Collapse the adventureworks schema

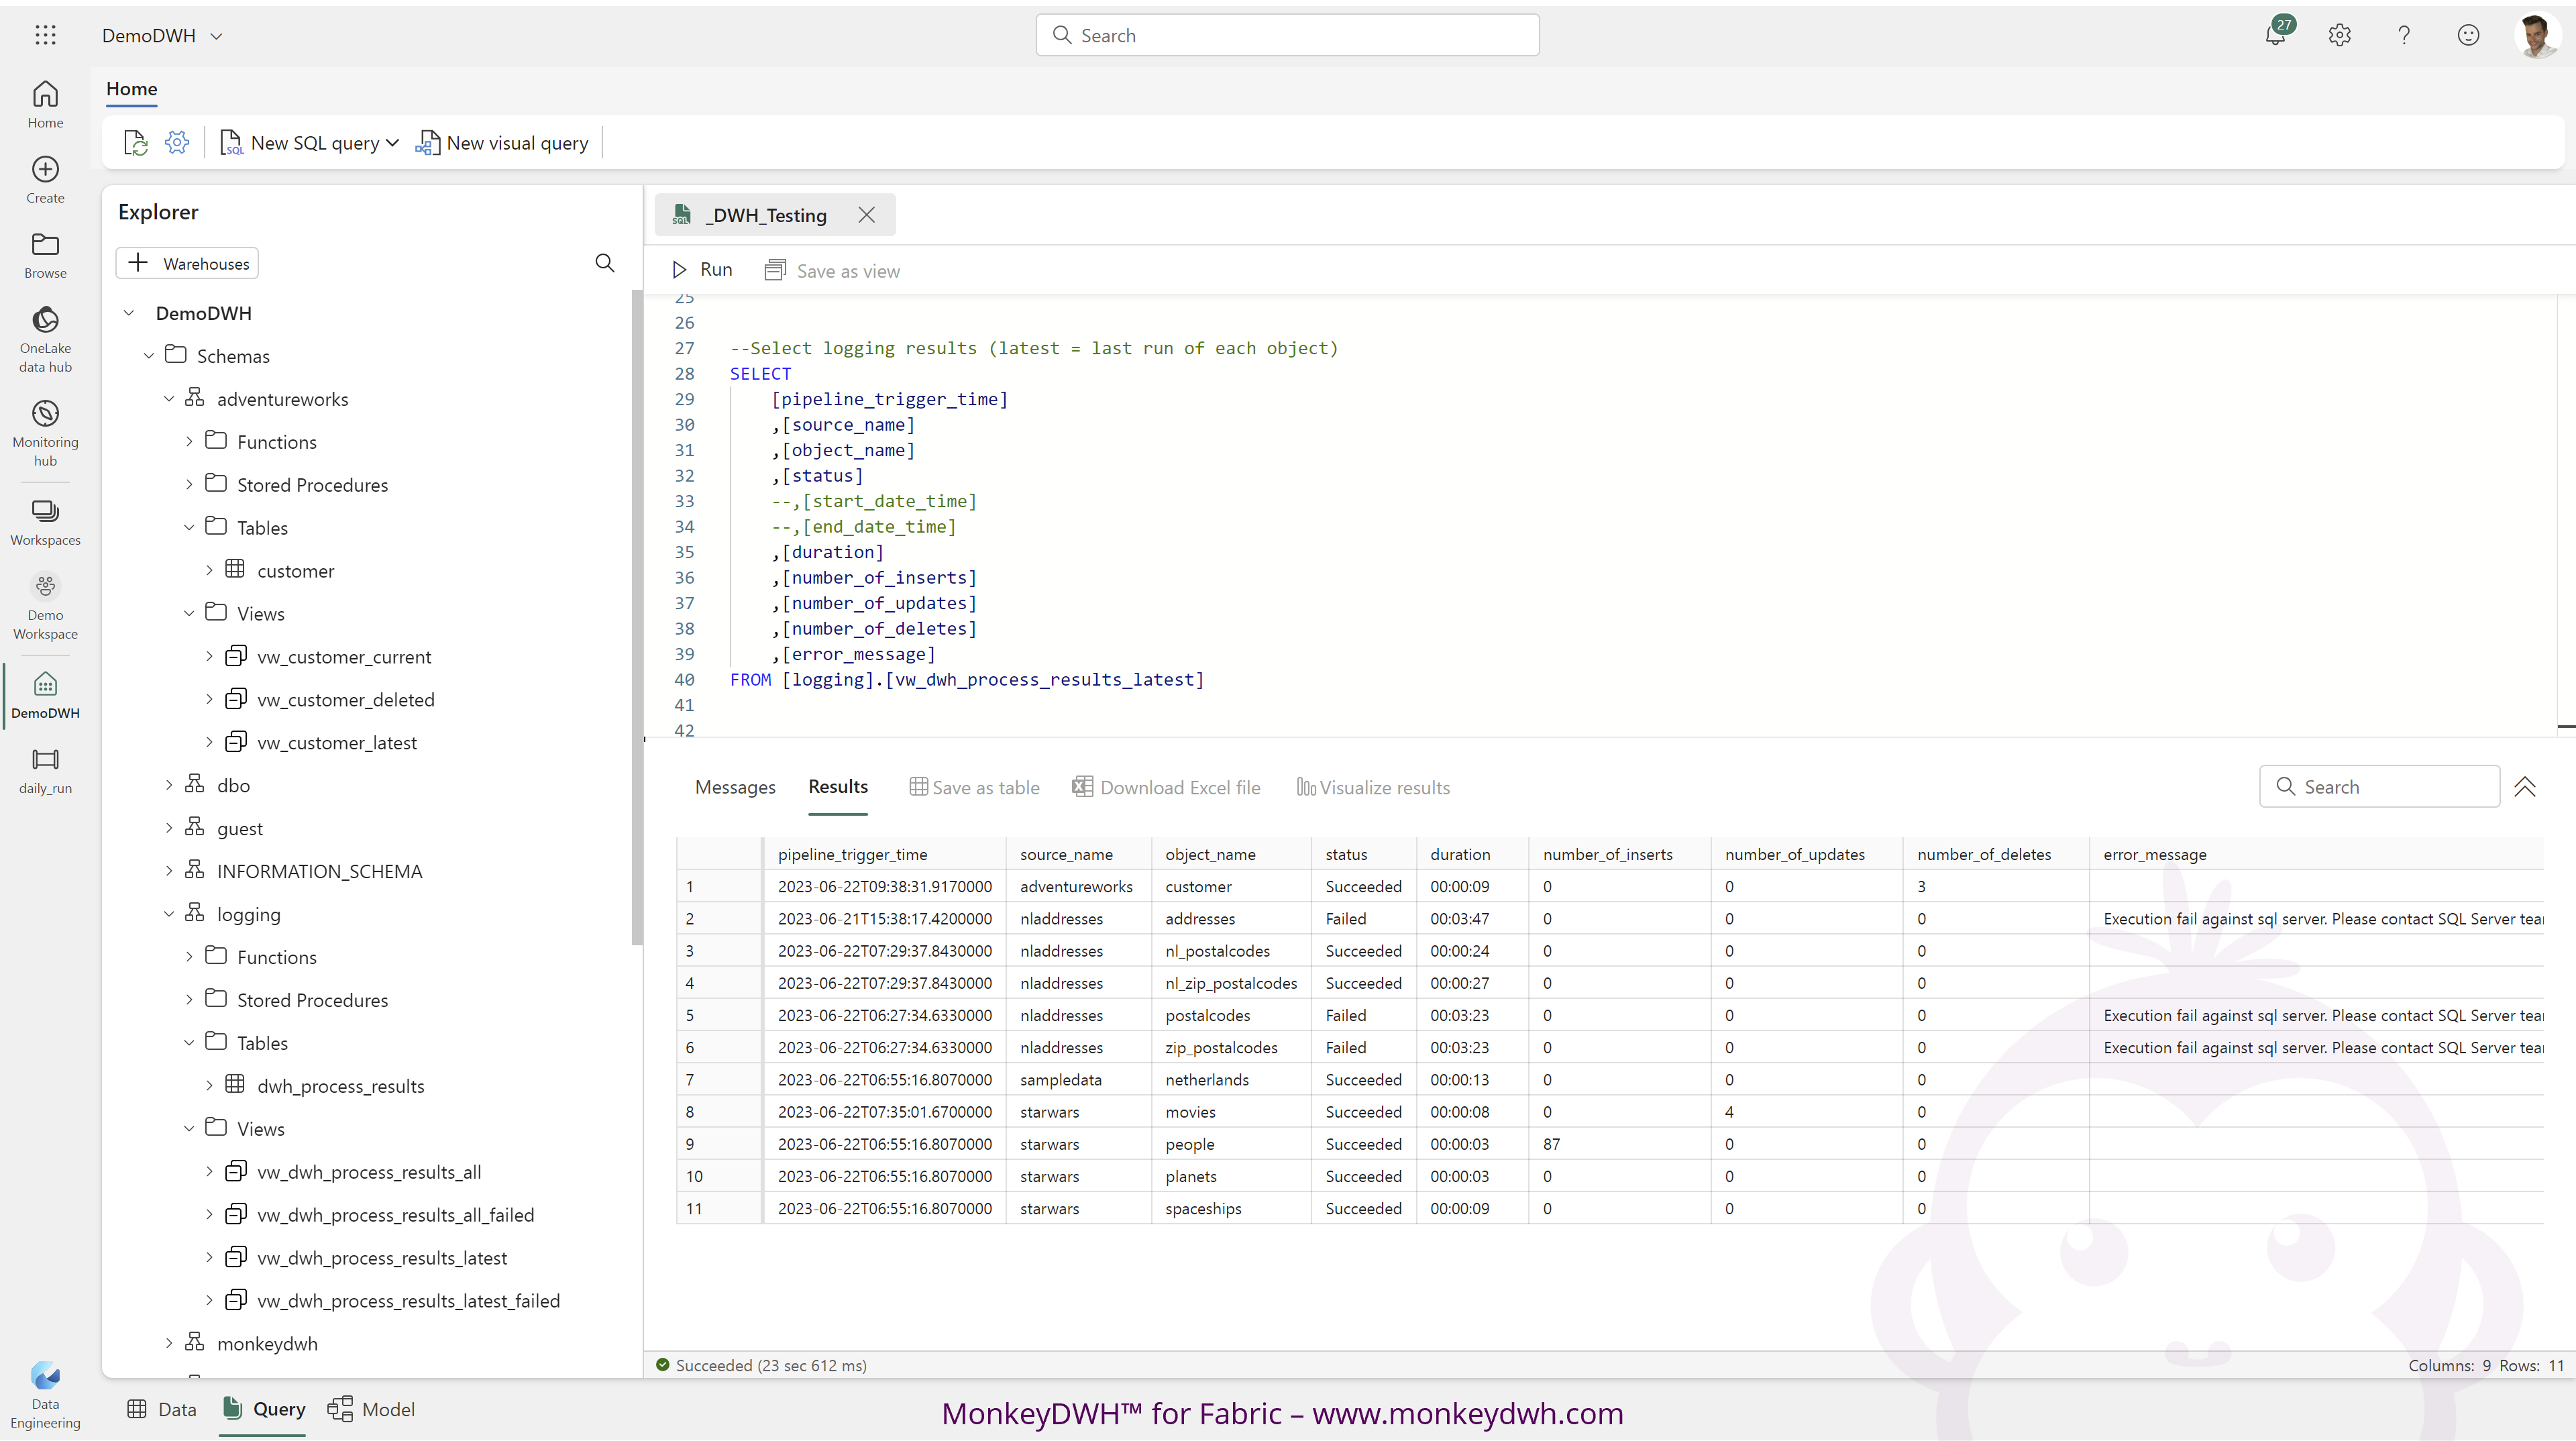click(x=169, y=399)
